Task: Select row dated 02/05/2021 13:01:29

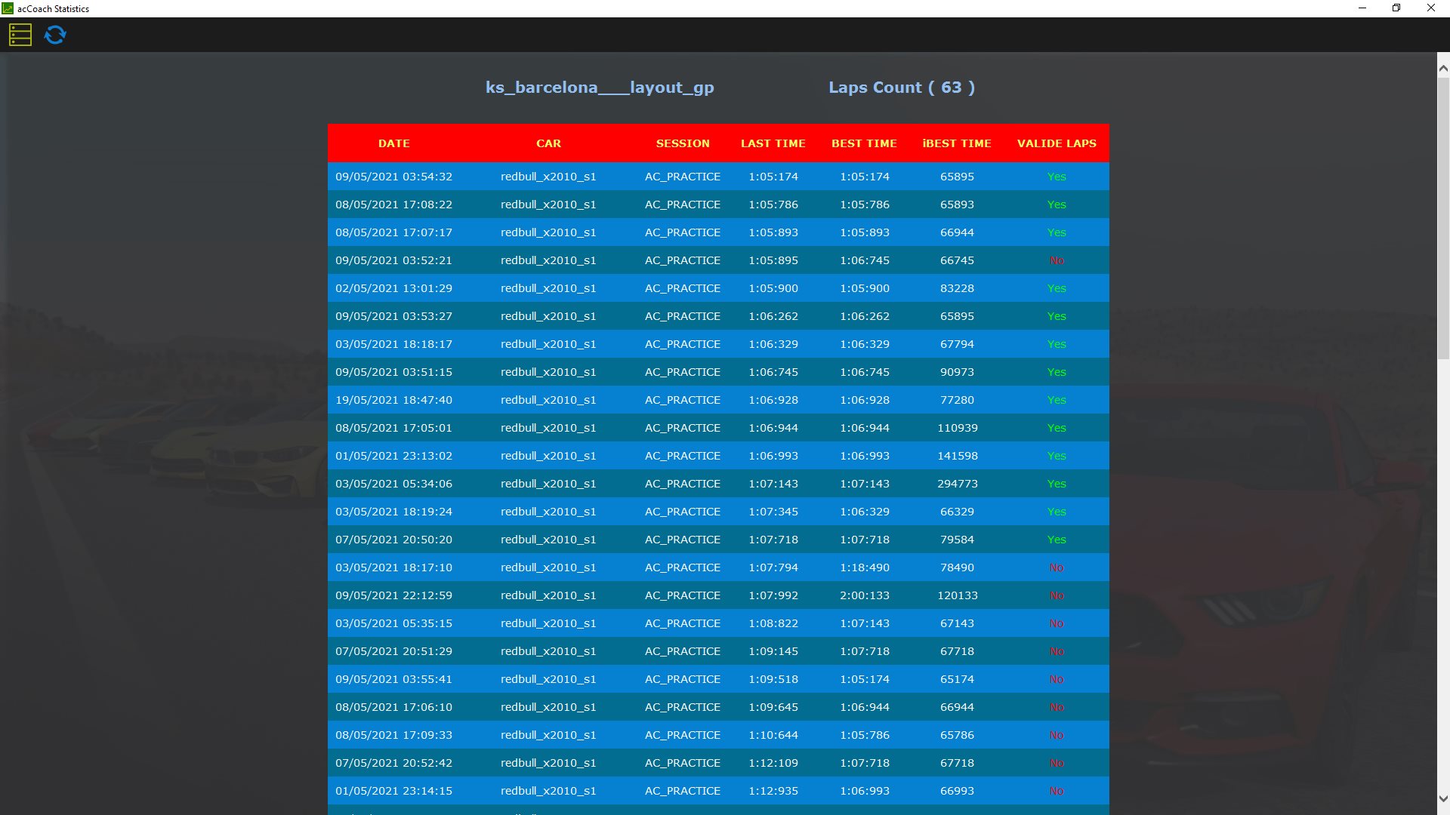Action: click(x=718, y=288)
